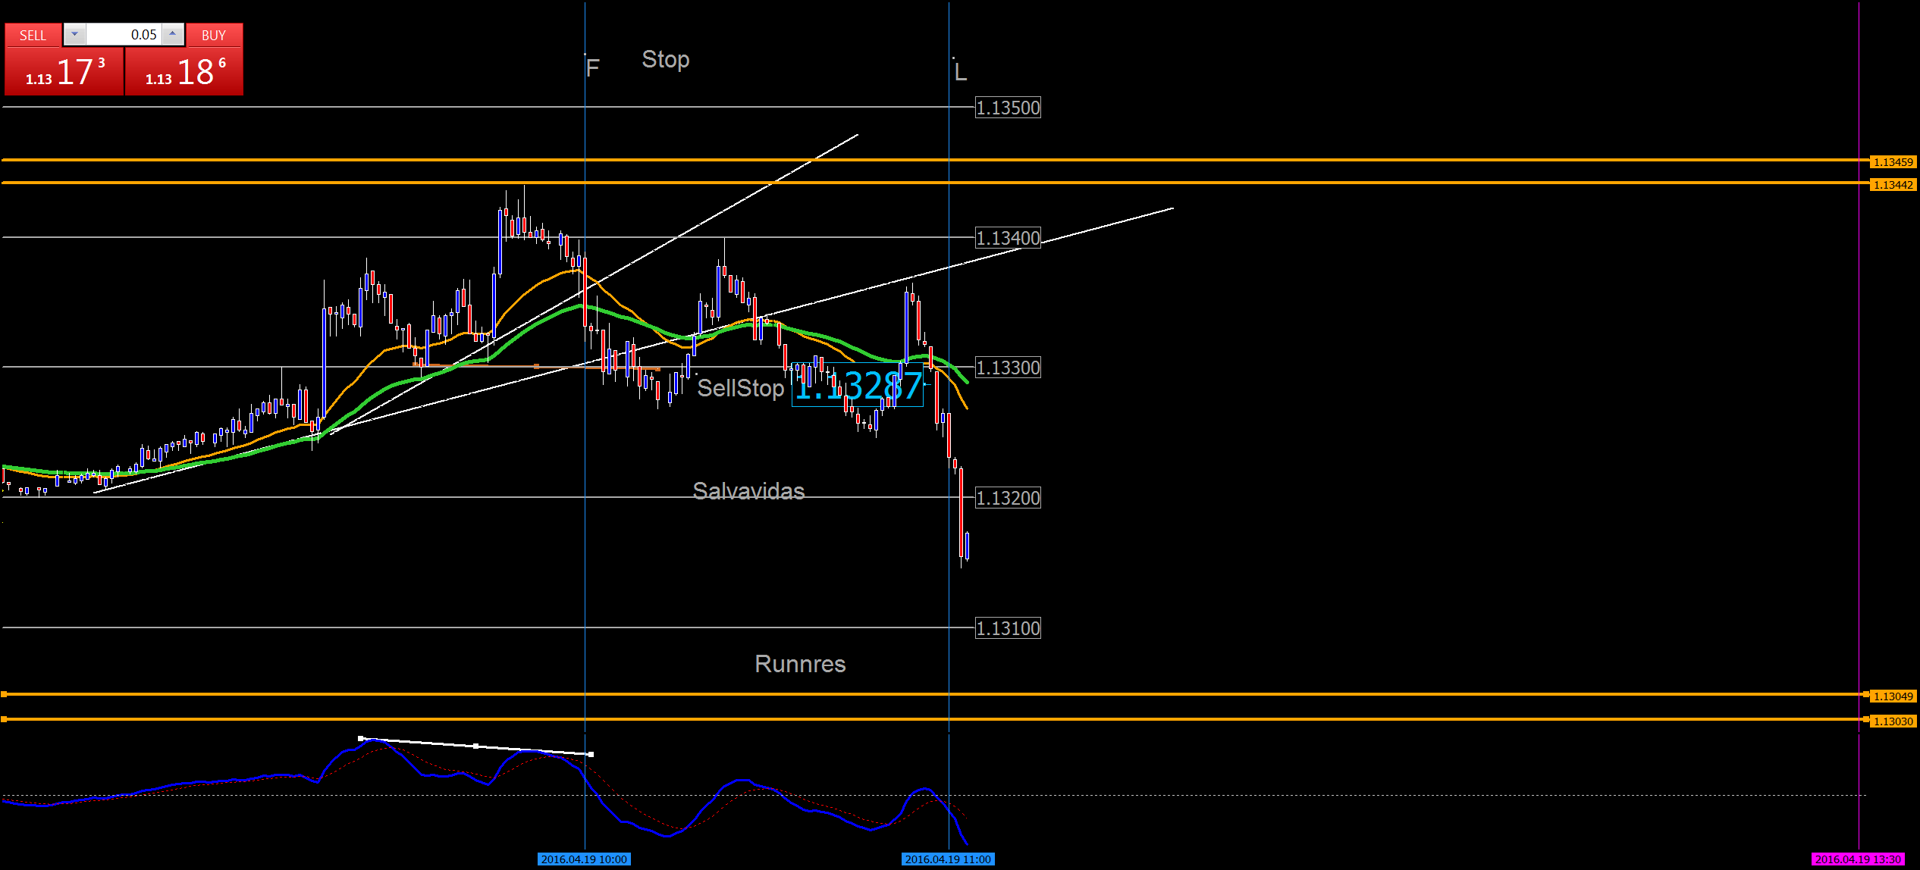Select the cyan 1.13287 price label
The width and height of the screenshot is (1920, 870).
(x=857, y=386)
